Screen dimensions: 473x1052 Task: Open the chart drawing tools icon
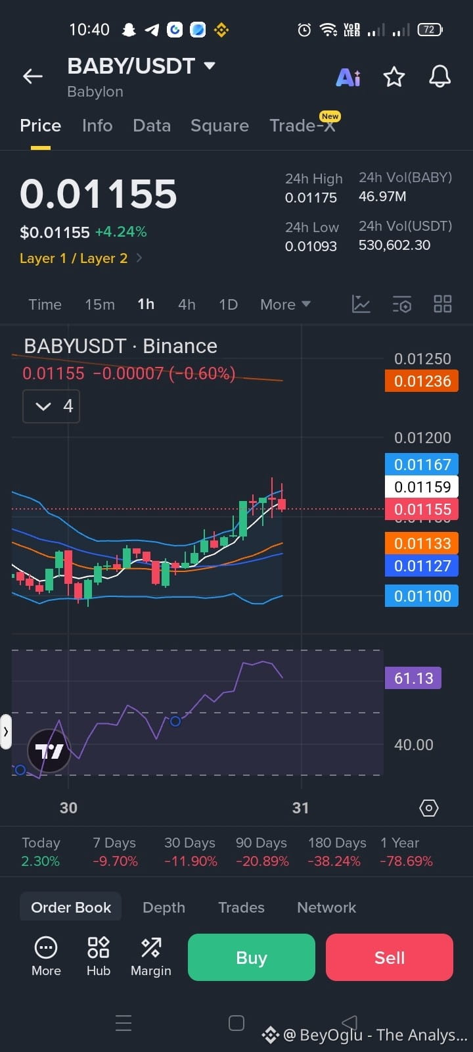click(x=361, y=304)
